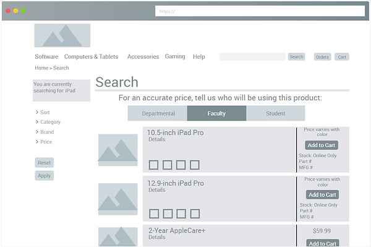Viewport: 371px width, 247px height.
Task: Click the browser https:// address bar
Action: (x=260, y=11)
